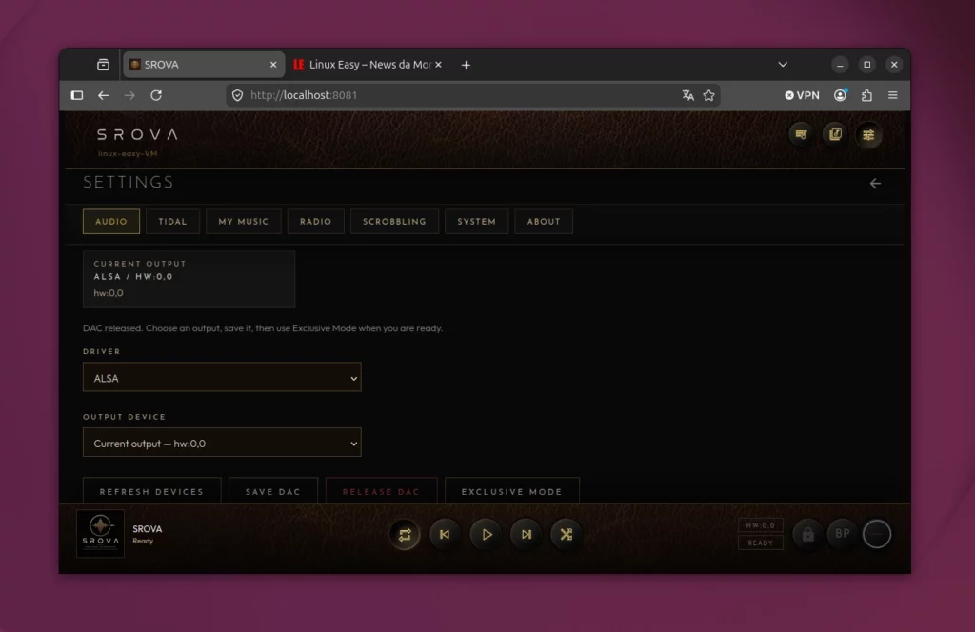Switch to the Audio settings tab

click(x=111, y=221)
